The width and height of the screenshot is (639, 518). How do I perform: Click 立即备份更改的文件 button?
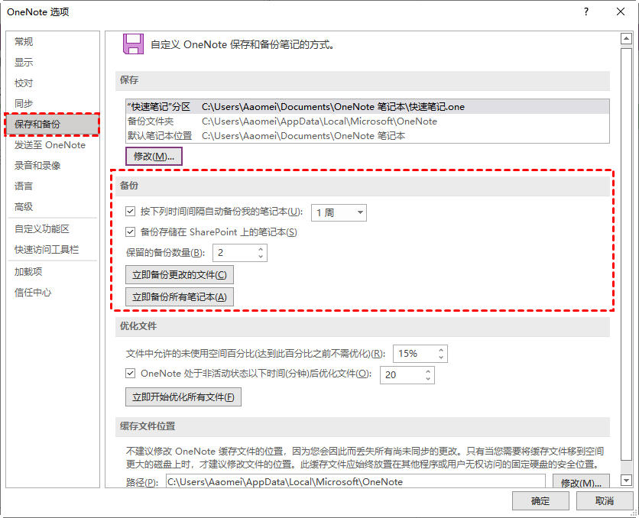[180, 275]
